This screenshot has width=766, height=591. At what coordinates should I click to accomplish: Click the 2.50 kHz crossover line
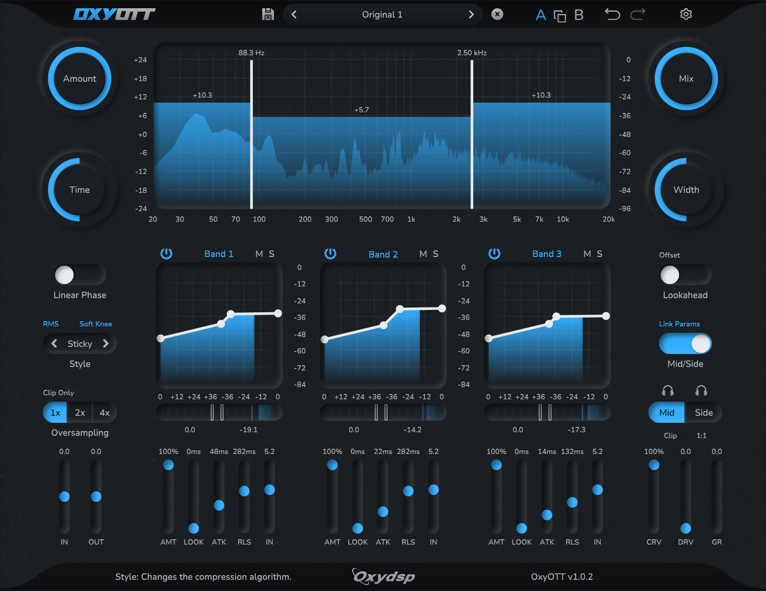[x=472, y=134]
